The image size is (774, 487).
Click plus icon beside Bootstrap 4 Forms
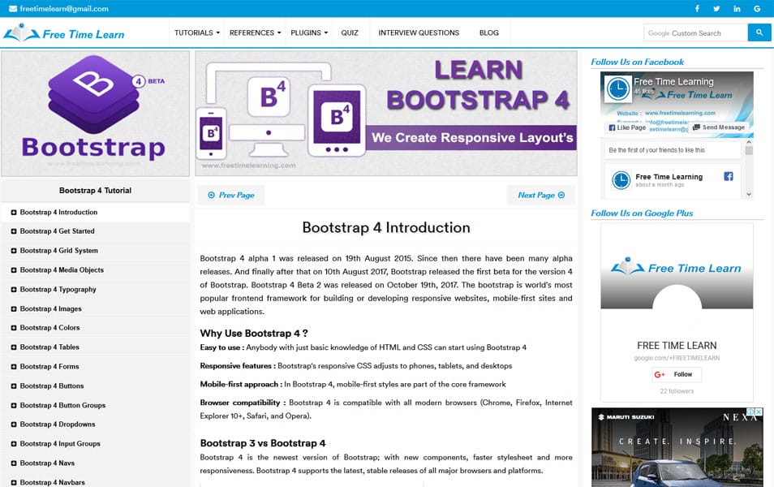pos(14,367)
